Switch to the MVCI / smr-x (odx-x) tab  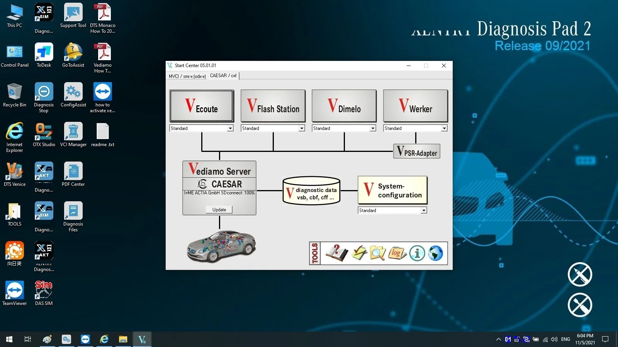pos(187,76)
